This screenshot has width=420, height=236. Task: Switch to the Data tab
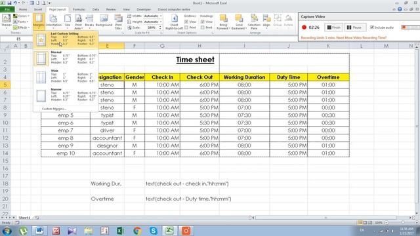pyautogui.click(x=96, y=9)
